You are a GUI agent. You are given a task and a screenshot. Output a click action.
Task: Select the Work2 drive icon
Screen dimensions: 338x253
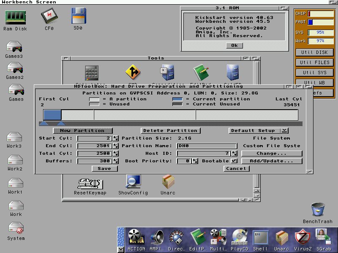click(15, 160)
